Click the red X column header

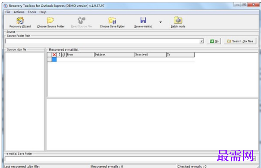pos(54,55)
